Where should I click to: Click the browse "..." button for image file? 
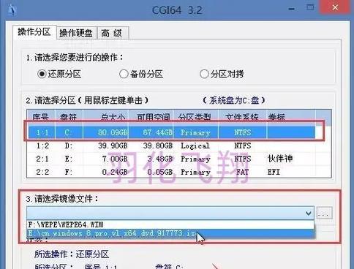pyautogui.click(x=324, y=213)
